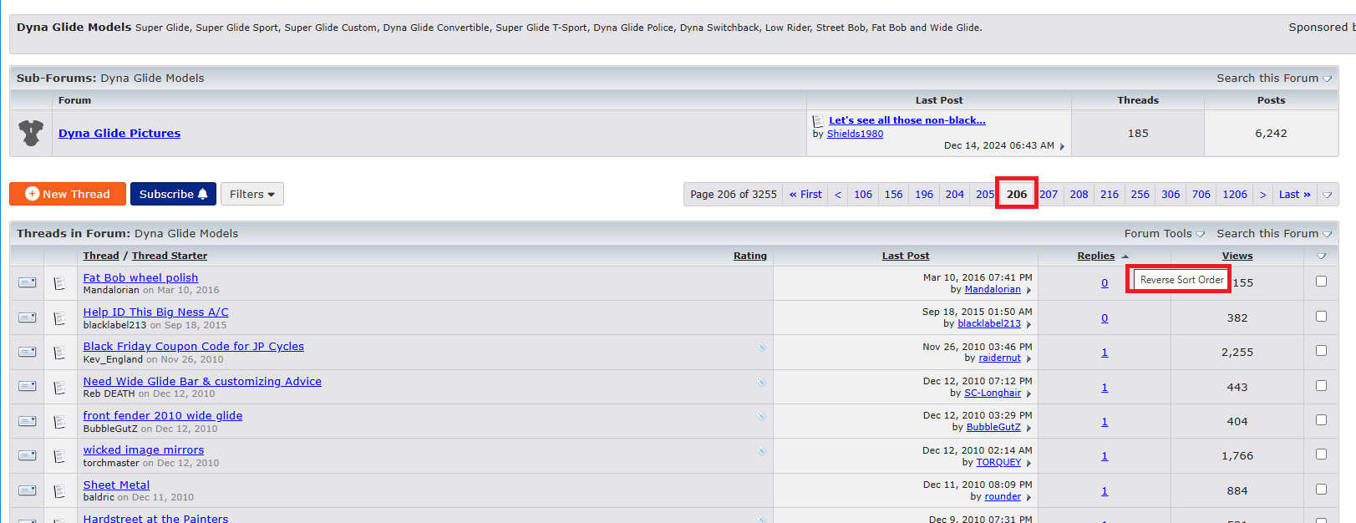Image resolution: width=1356 pixels, height=523 pixels.
Task: Click go-to-last-post arrow beside raidernut
Action: tap(1028, 358)
